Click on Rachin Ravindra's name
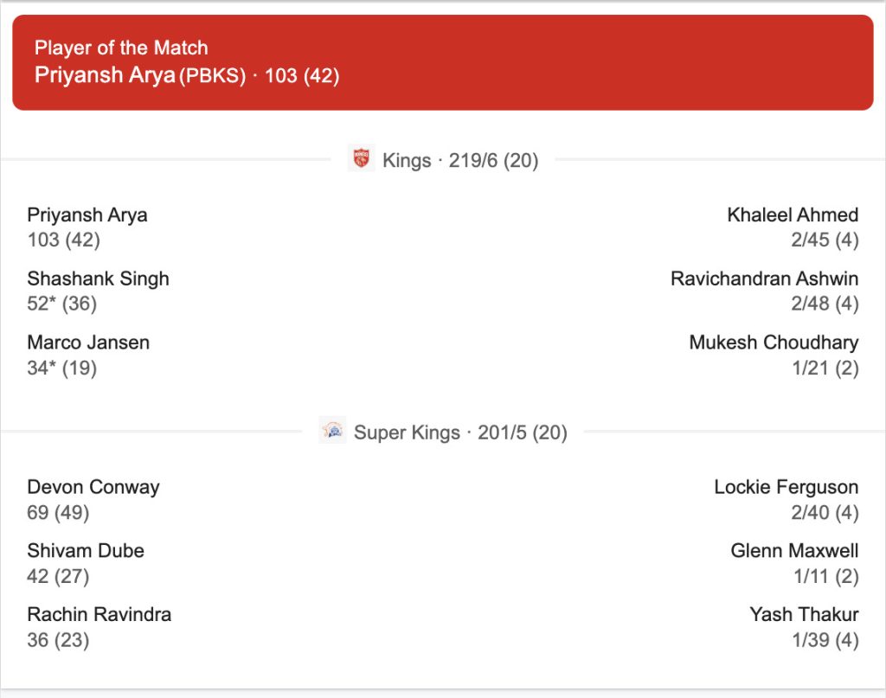The image size is (886, 698). pos(100,615)
